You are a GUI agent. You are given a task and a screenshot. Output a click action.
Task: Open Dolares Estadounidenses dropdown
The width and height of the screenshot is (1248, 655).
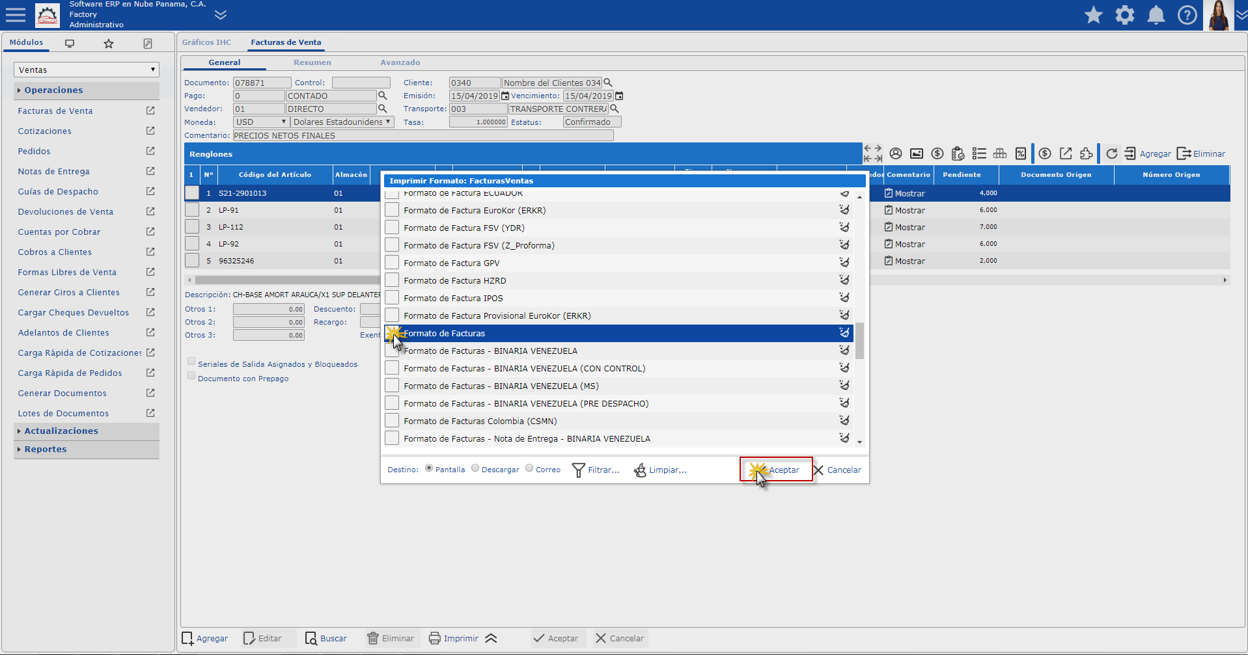(x=342, y=122)
